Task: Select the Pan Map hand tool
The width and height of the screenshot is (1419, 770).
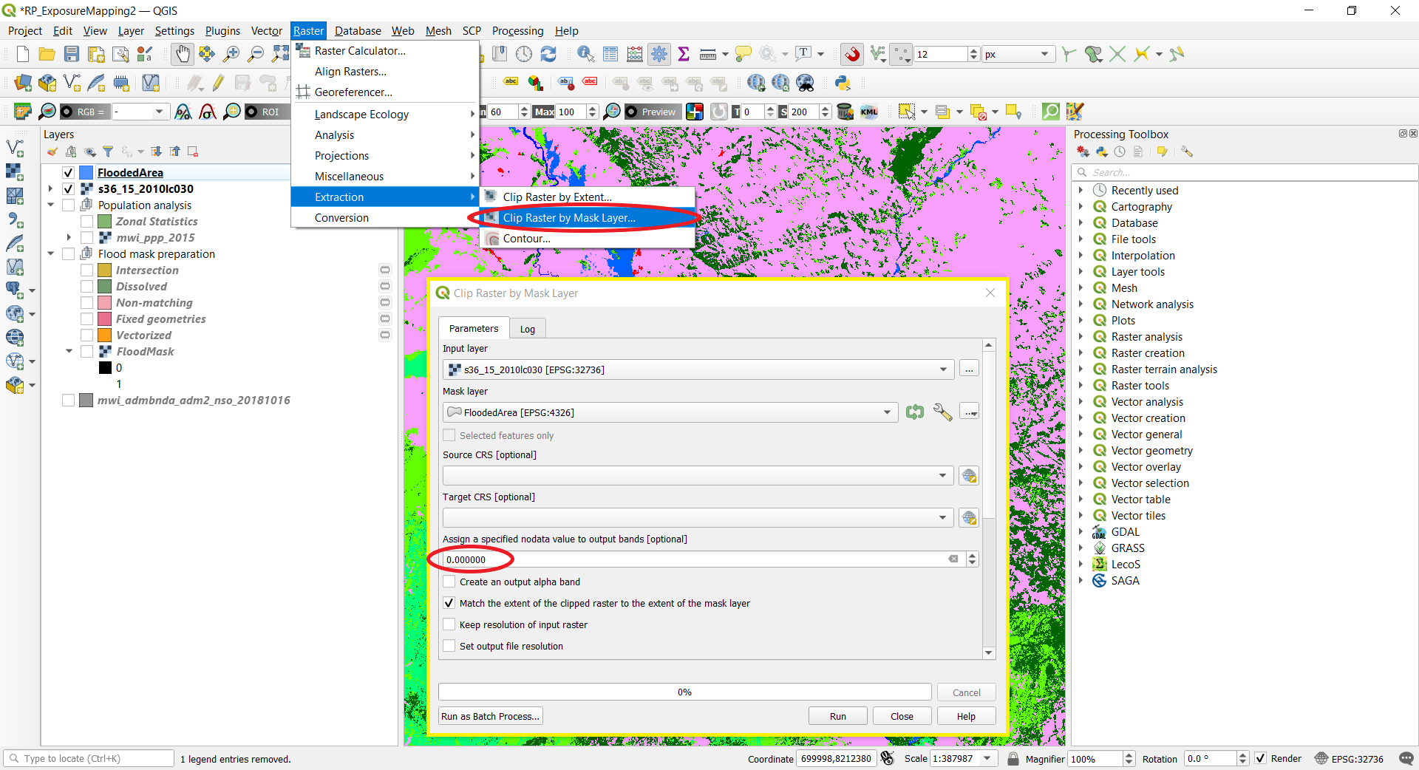Action: [182, 54]
